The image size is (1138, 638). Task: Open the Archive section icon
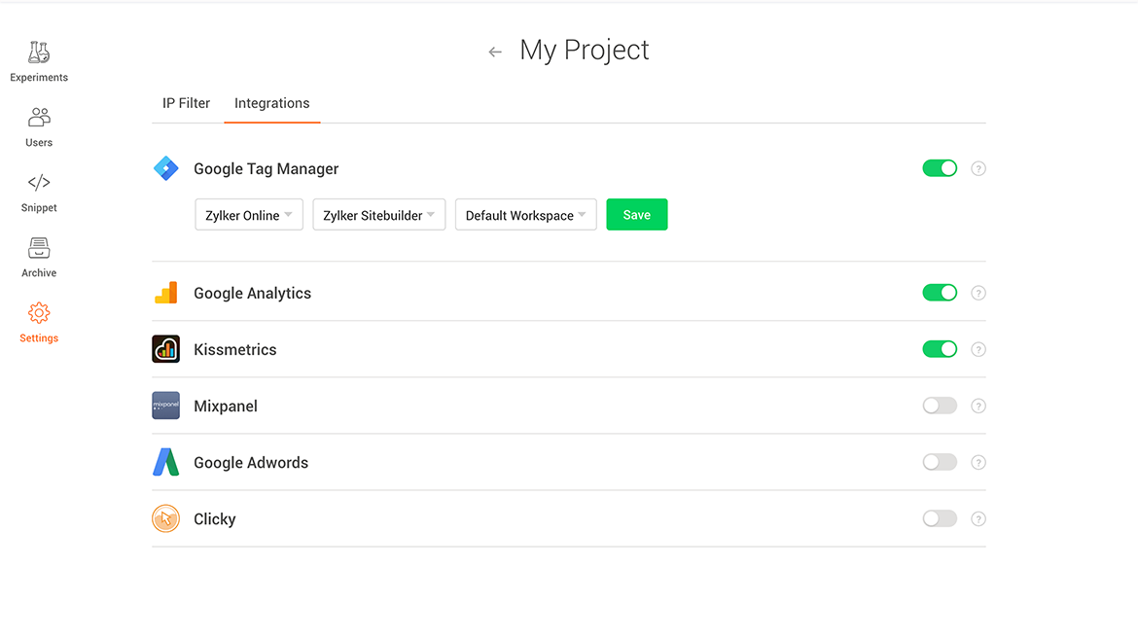coord(39,247)
